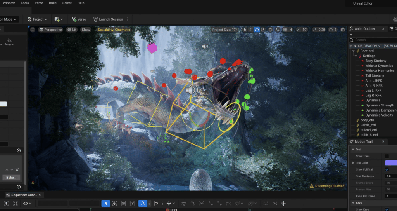Open the viewport hamburger options menu
The height and width of the screenshot is (211, 397).
33,30
